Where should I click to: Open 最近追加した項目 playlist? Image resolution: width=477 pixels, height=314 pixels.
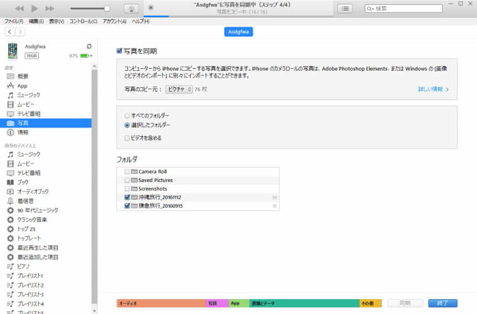click(x=46, y=257)
